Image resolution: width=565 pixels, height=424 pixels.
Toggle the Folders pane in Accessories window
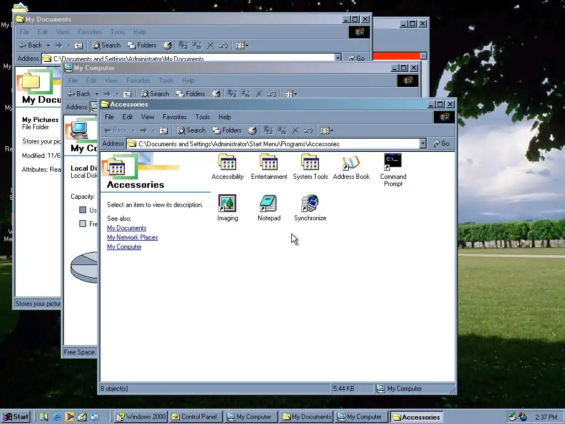227,130
